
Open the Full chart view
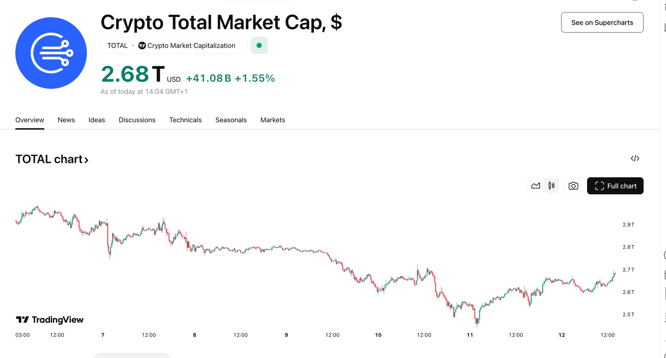pos(615,186)
